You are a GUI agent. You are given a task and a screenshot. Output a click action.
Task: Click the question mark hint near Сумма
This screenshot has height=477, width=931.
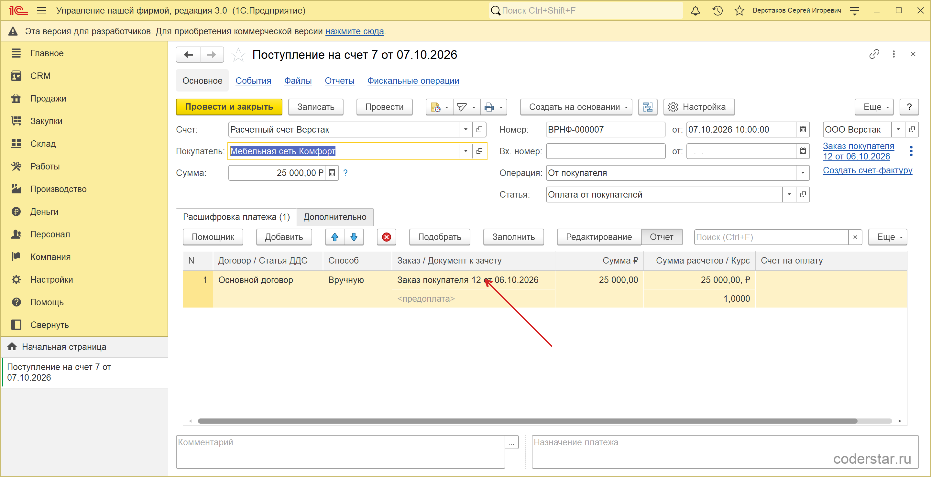click(345, 173)
